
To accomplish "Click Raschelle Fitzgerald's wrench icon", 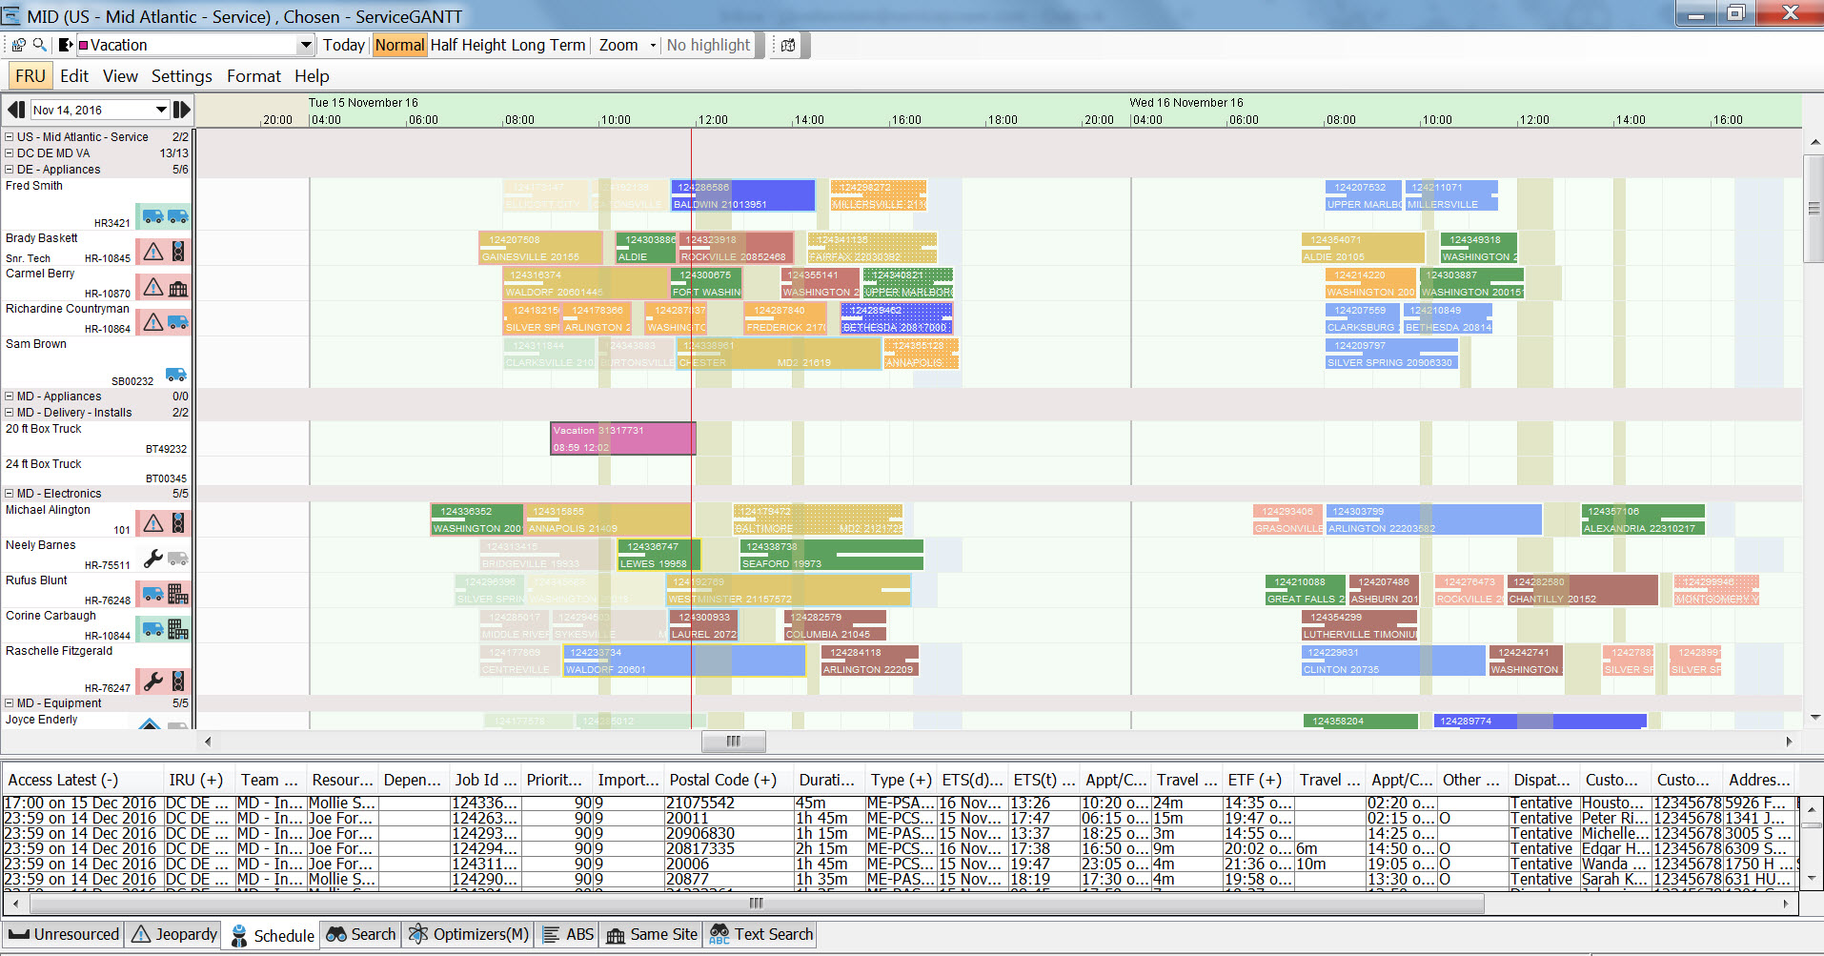I will coord(153,681).
